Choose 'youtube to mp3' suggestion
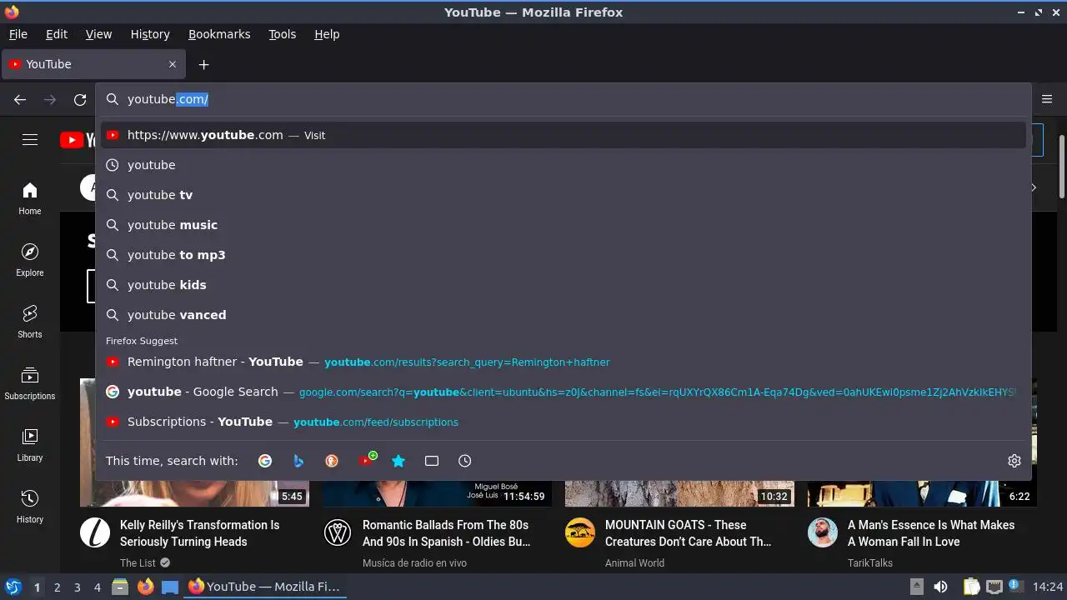 564,255
